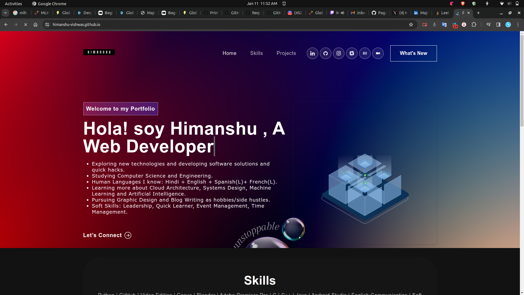Click the Instagram social icon
This screenshot has width=524, height=295.
click(x=338, y=53)
